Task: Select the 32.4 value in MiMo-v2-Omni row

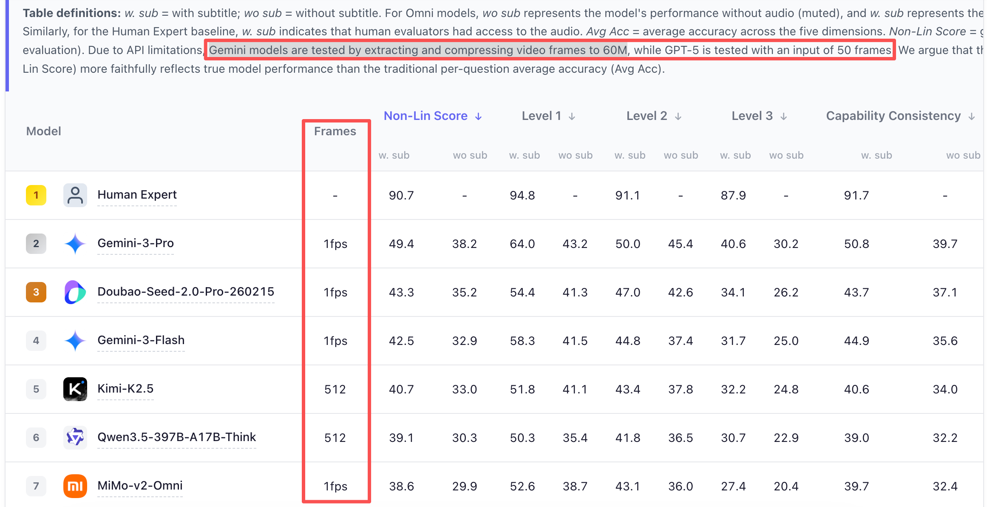Action: (x=945, y=487)
